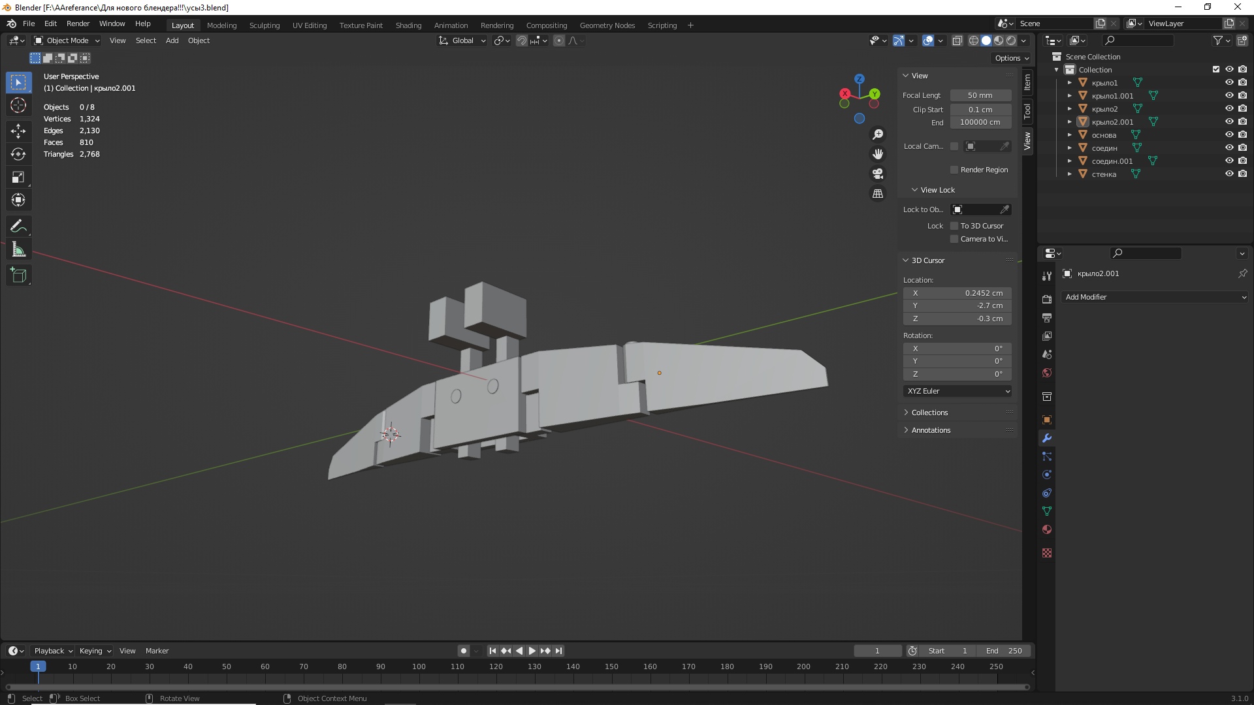Hide крыло1 object with eye icon
Screen dimensions: 1254x705
point(1229,83)
